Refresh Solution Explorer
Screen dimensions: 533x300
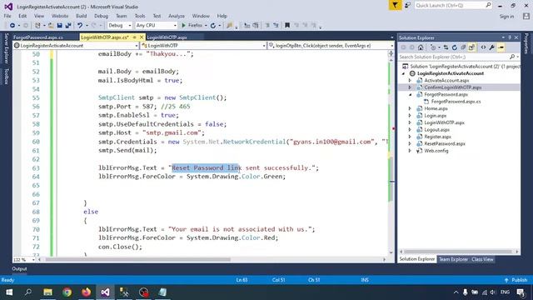click(455, 47)
